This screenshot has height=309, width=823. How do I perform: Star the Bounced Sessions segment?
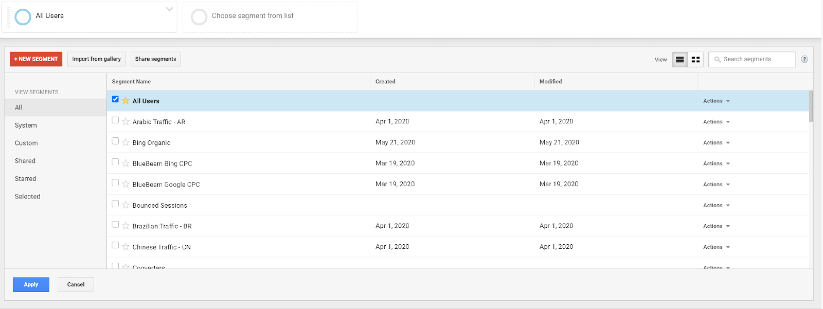126,205
